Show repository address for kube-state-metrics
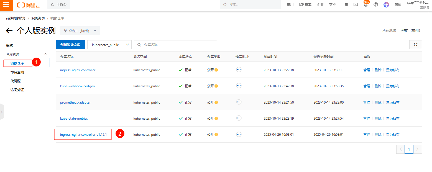 (x=239, y=118)
